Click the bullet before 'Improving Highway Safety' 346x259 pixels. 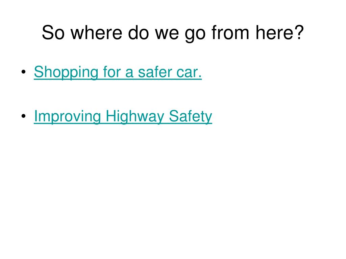click(x=24, y=116)
